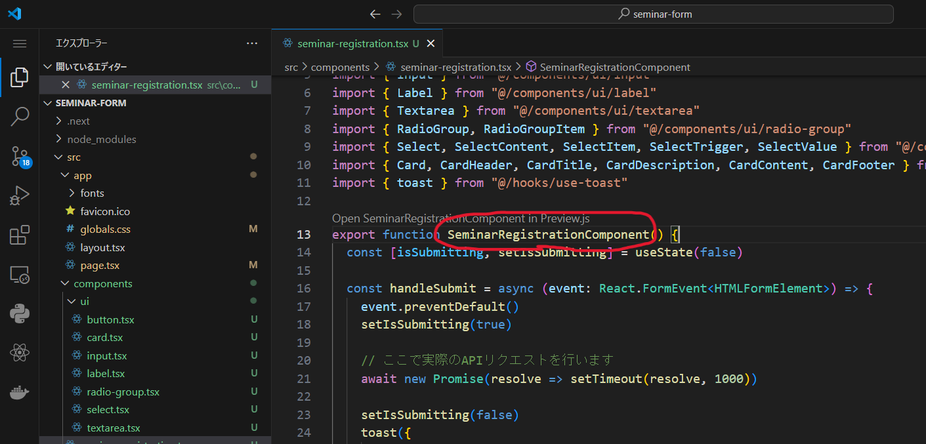
Task: Close the seminar-registration.tsx editor tab
Action: tap(431, 44)
